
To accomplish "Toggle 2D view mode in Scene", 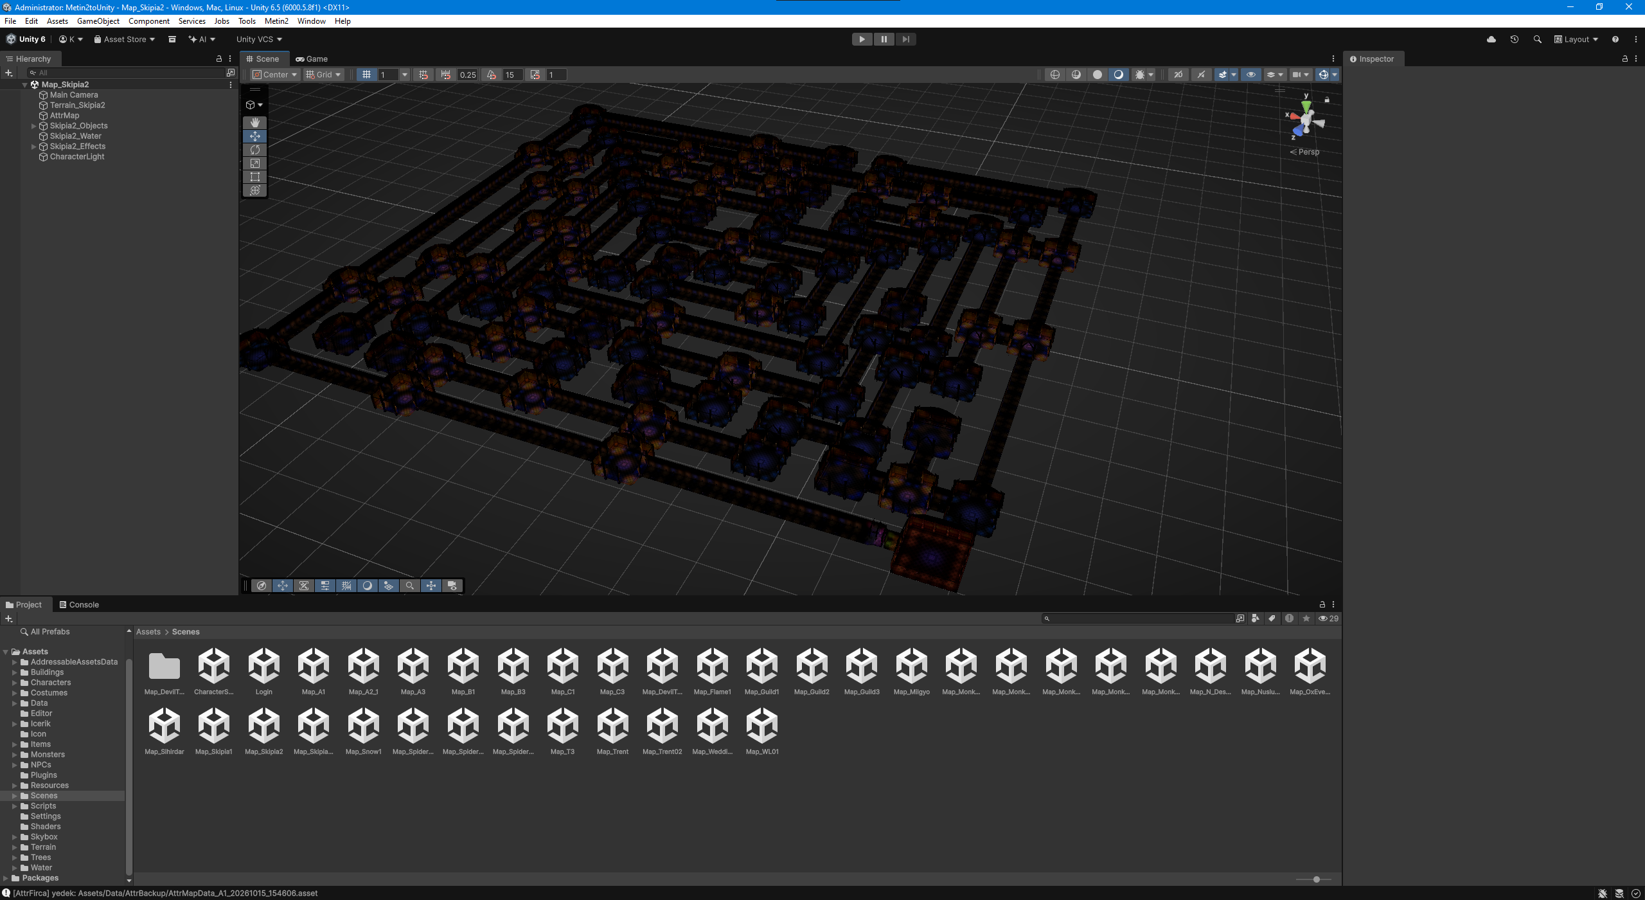I will [x=1178, y=75].
